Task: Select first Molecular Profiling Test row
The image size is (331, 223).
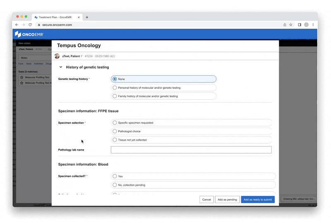Action: [x=35, y=77]
